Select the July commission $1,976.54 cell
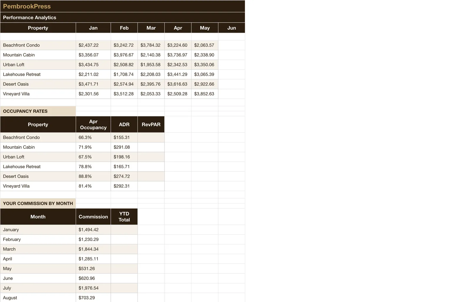This screenshot has width=470, height=302. (93, 288)
